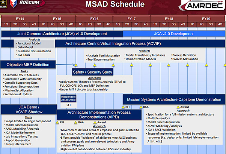
Task: Click the 3Q cell under FY16
Action: pos(99,24)
